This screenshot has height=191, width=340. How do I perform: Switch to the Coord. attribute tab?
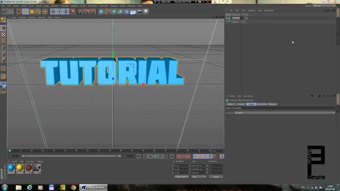click(x=241, y=104)
